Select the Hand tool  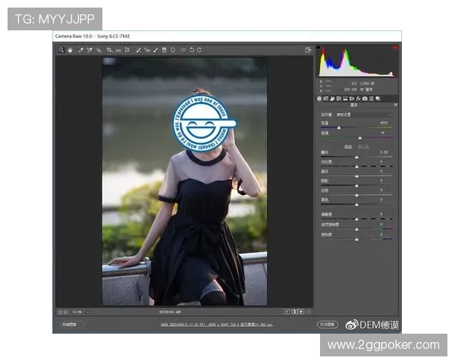click(x=69, y=50)
